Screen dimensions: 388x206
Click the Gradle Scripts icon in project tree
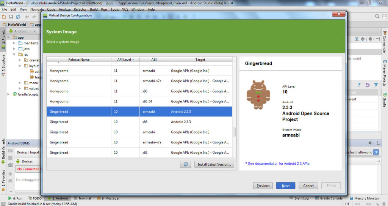click(x=15, y=94)
